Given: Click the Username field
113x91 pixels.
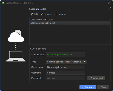Looking at the screenshot, I should pyautogui.click(x=66, y=73).
